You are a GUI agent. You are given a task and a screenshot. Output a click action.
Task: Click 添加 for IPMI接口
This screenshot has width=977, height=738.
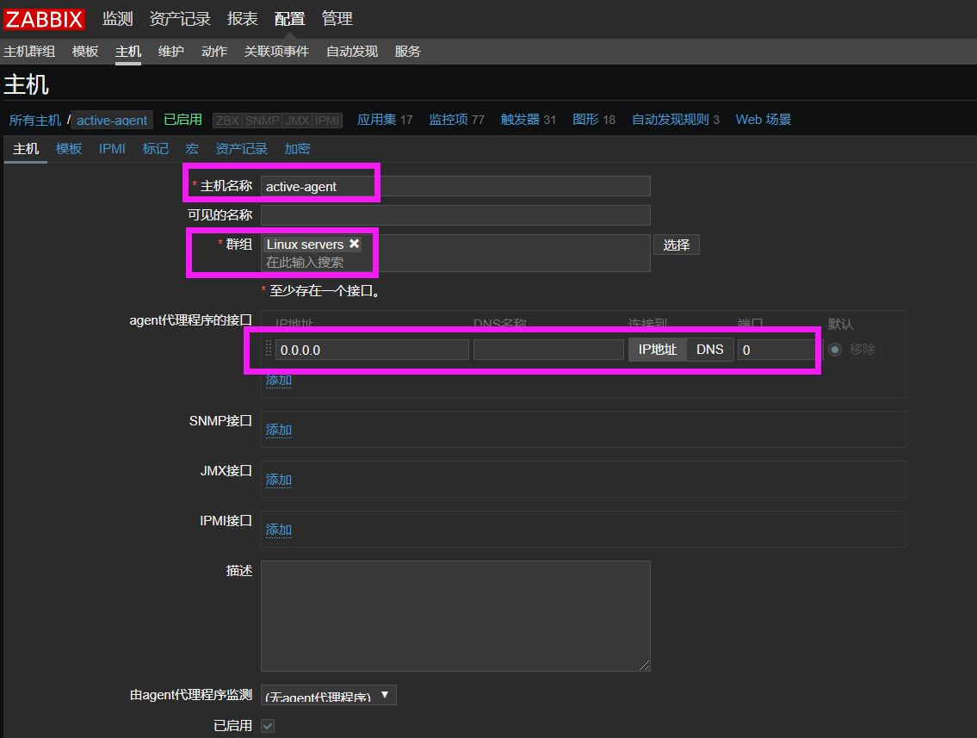(279, 530)
